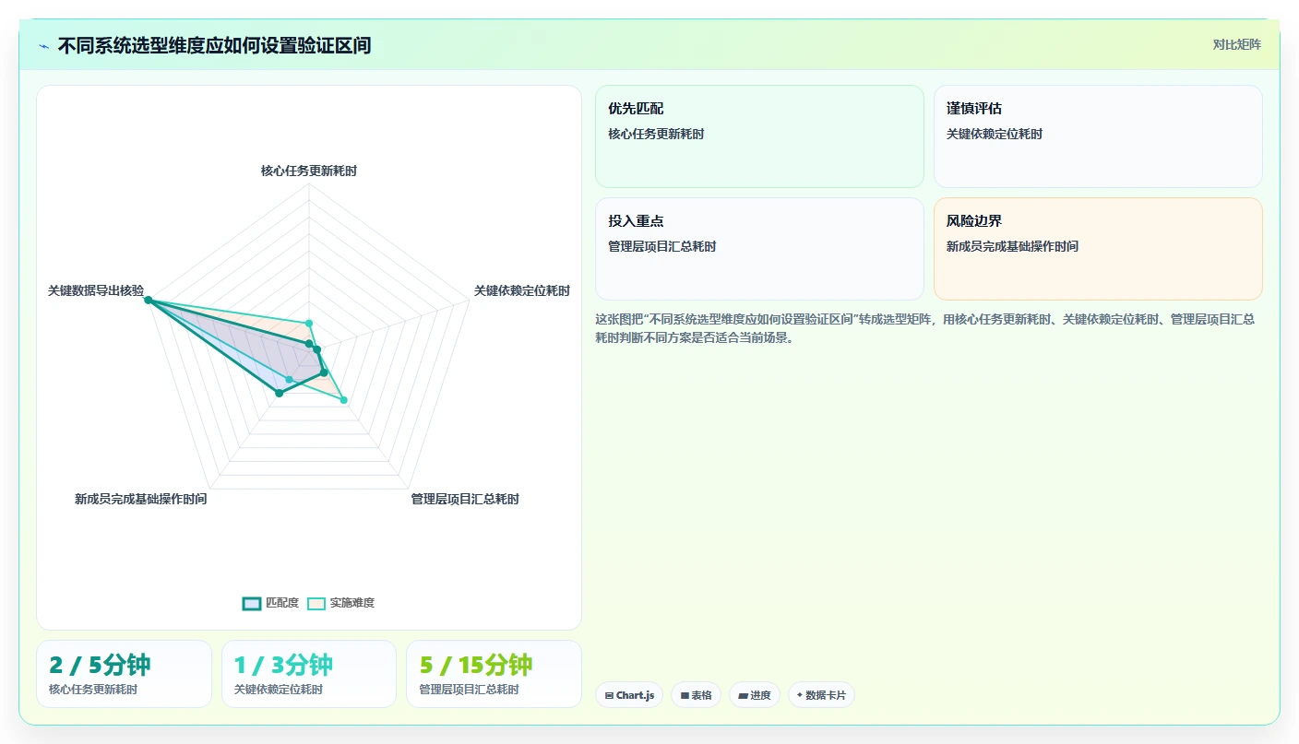The image size is (1299, 744).
Task: Open the 投入重点 card
Action: 759,249
